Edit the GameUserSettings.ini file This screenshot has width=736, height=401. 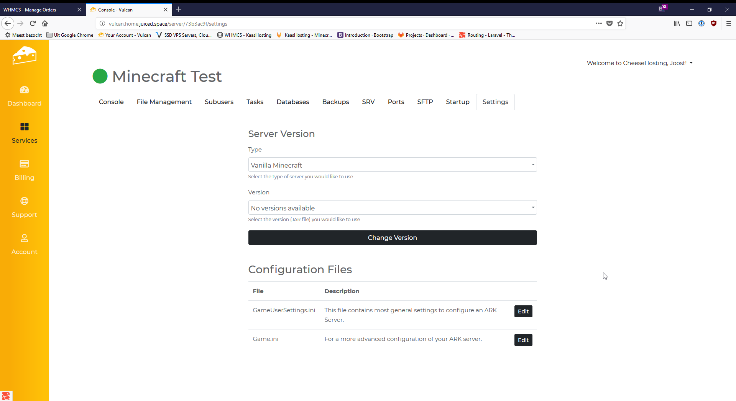[523, 311]
